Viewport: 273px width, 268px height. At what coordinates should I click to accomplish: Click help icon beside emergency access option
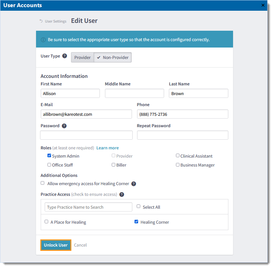(x=133, y=184)
